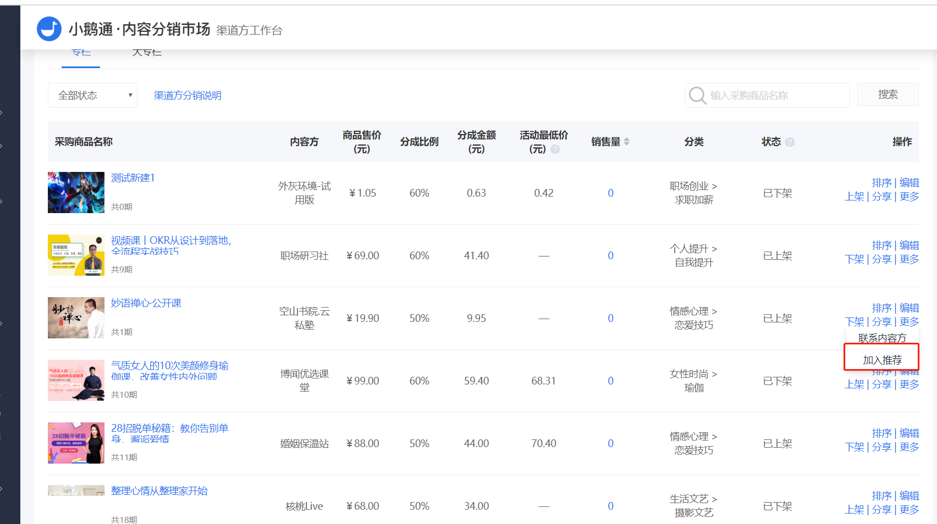Viewport: 937px width, 524px height.
Task: Click the 搜索 button
Action: pyautogui.click(x=888, y=94)
